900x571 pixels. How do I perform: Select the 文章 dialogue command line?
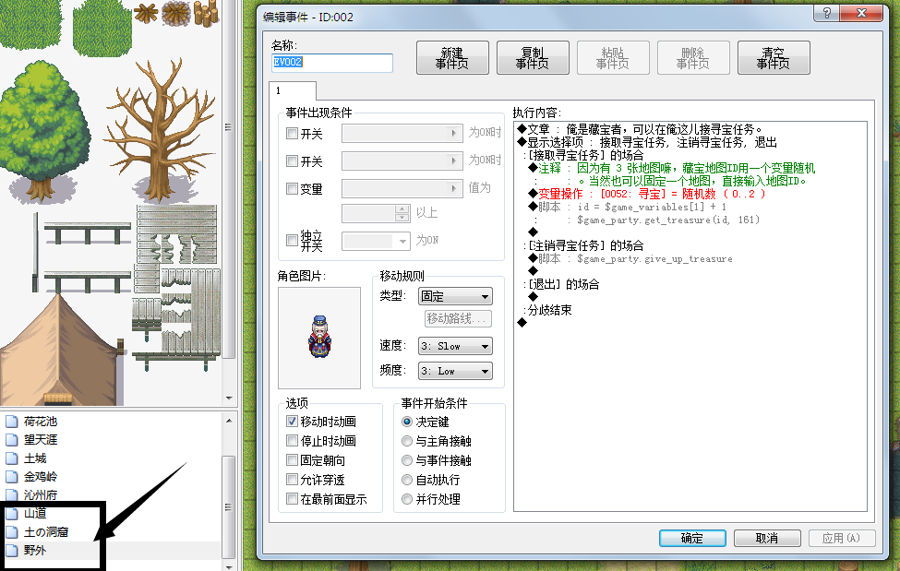click(640, 130)
